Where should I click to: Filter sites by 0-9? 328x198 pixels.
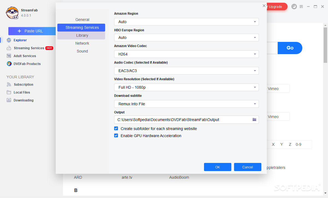pos(299,144)
